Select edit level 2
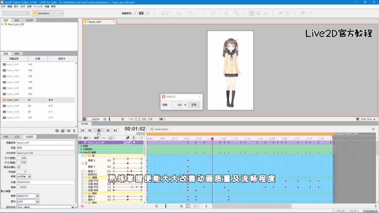Image resolution: width=379 pixels, height=213 pixels. click(x=141, y=14)
